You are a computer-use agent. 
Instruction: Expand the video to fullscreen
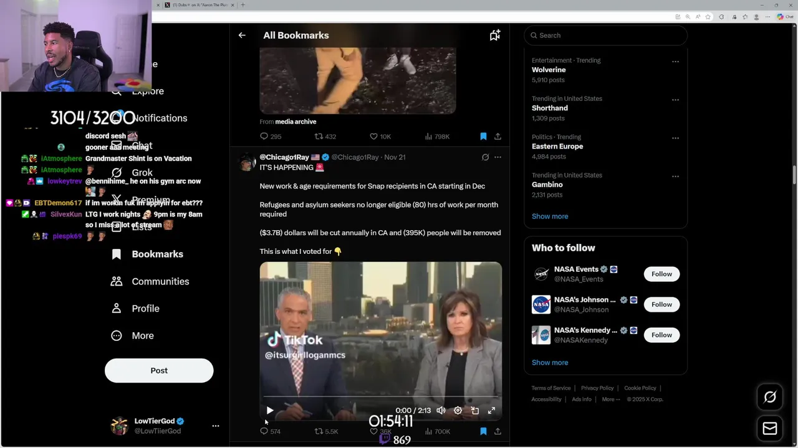point(491,411)
